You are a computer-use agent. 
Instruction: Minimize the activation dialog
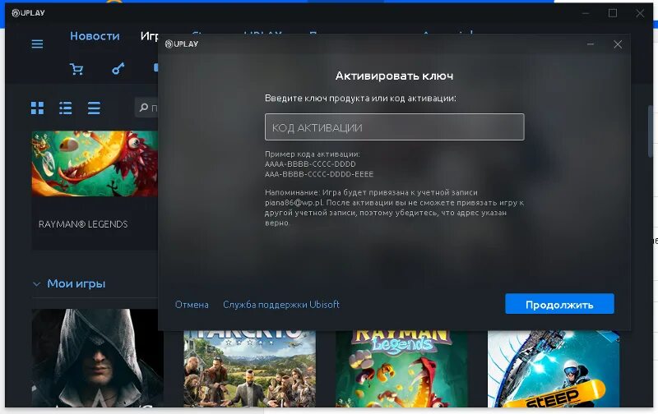[591, 44]
